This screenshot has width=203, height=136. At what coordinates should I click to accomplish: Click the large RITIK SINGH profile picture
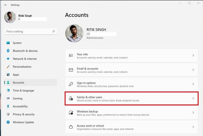(74, 33)
